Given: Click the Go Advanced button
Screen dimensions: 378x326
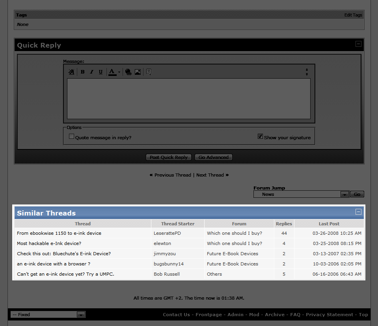Looking at the screenshot, I should click(x=213, y=157).
